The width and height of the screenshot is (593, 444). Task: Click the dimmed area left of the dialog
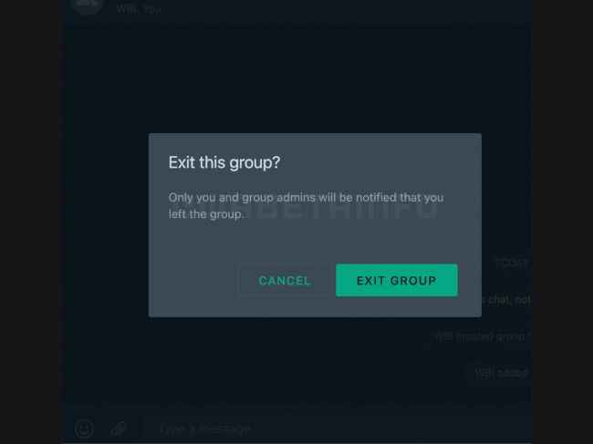click(106, 225)
